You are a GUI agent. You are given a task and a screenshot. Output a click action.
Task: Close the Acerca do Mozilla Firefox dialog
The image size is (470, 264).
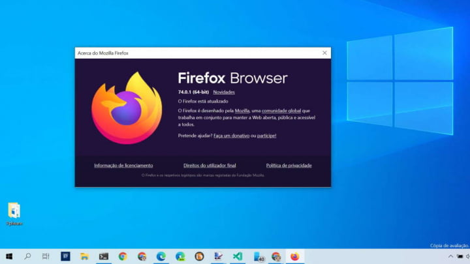point(324,53)
